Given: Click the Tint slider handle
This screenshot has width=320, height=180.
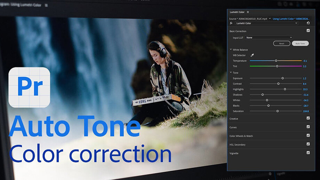Looking at the screenshot, I should (x=277, y=66).
